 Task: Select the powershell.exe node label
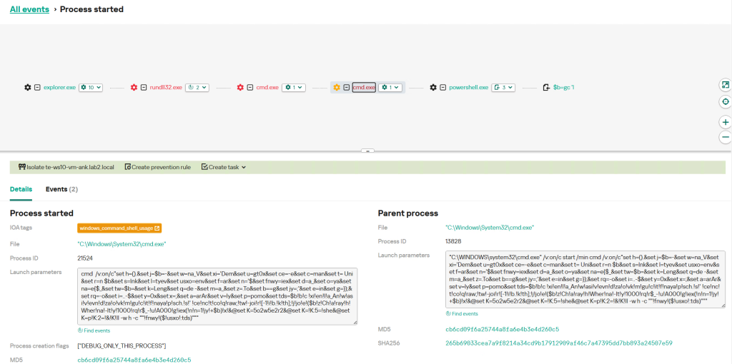click(469, 87)
